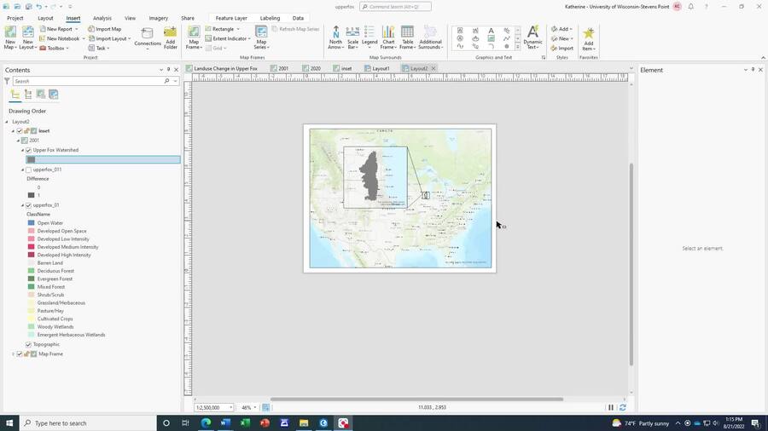Collapse the upperfox_01 layer legend
The image size is (768, 431).
tap(23, 205)
